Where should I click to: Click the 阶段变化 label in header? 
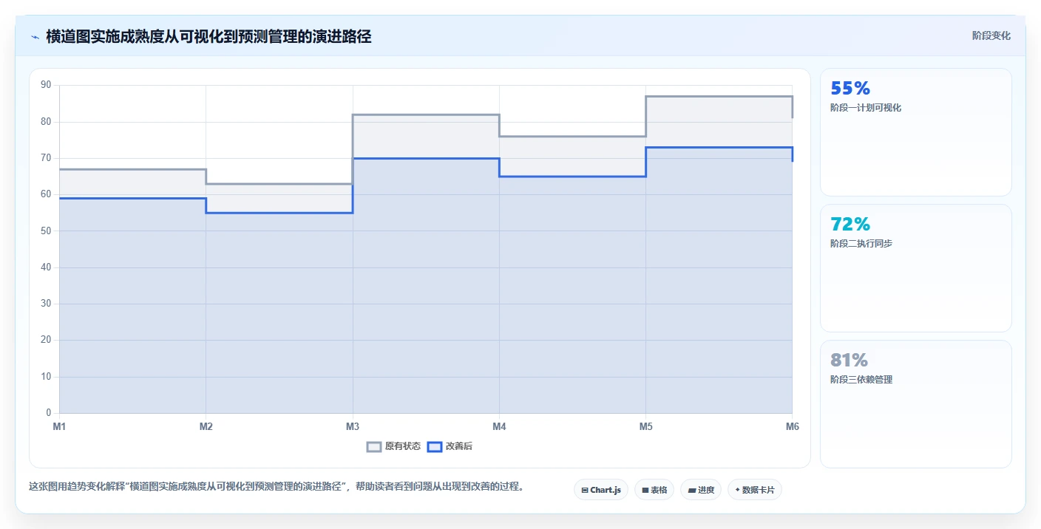click(x=991, y=35)
